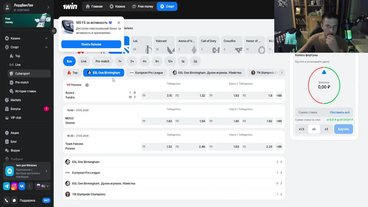The image size is (368, 207).
Task: Select LoL game category tile
Action: 141,45
